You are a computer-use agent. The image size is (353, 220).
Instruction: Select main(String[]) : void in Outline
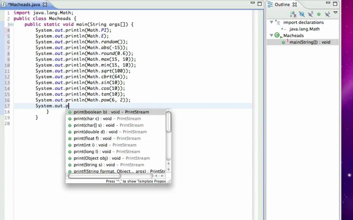(310, 42)
